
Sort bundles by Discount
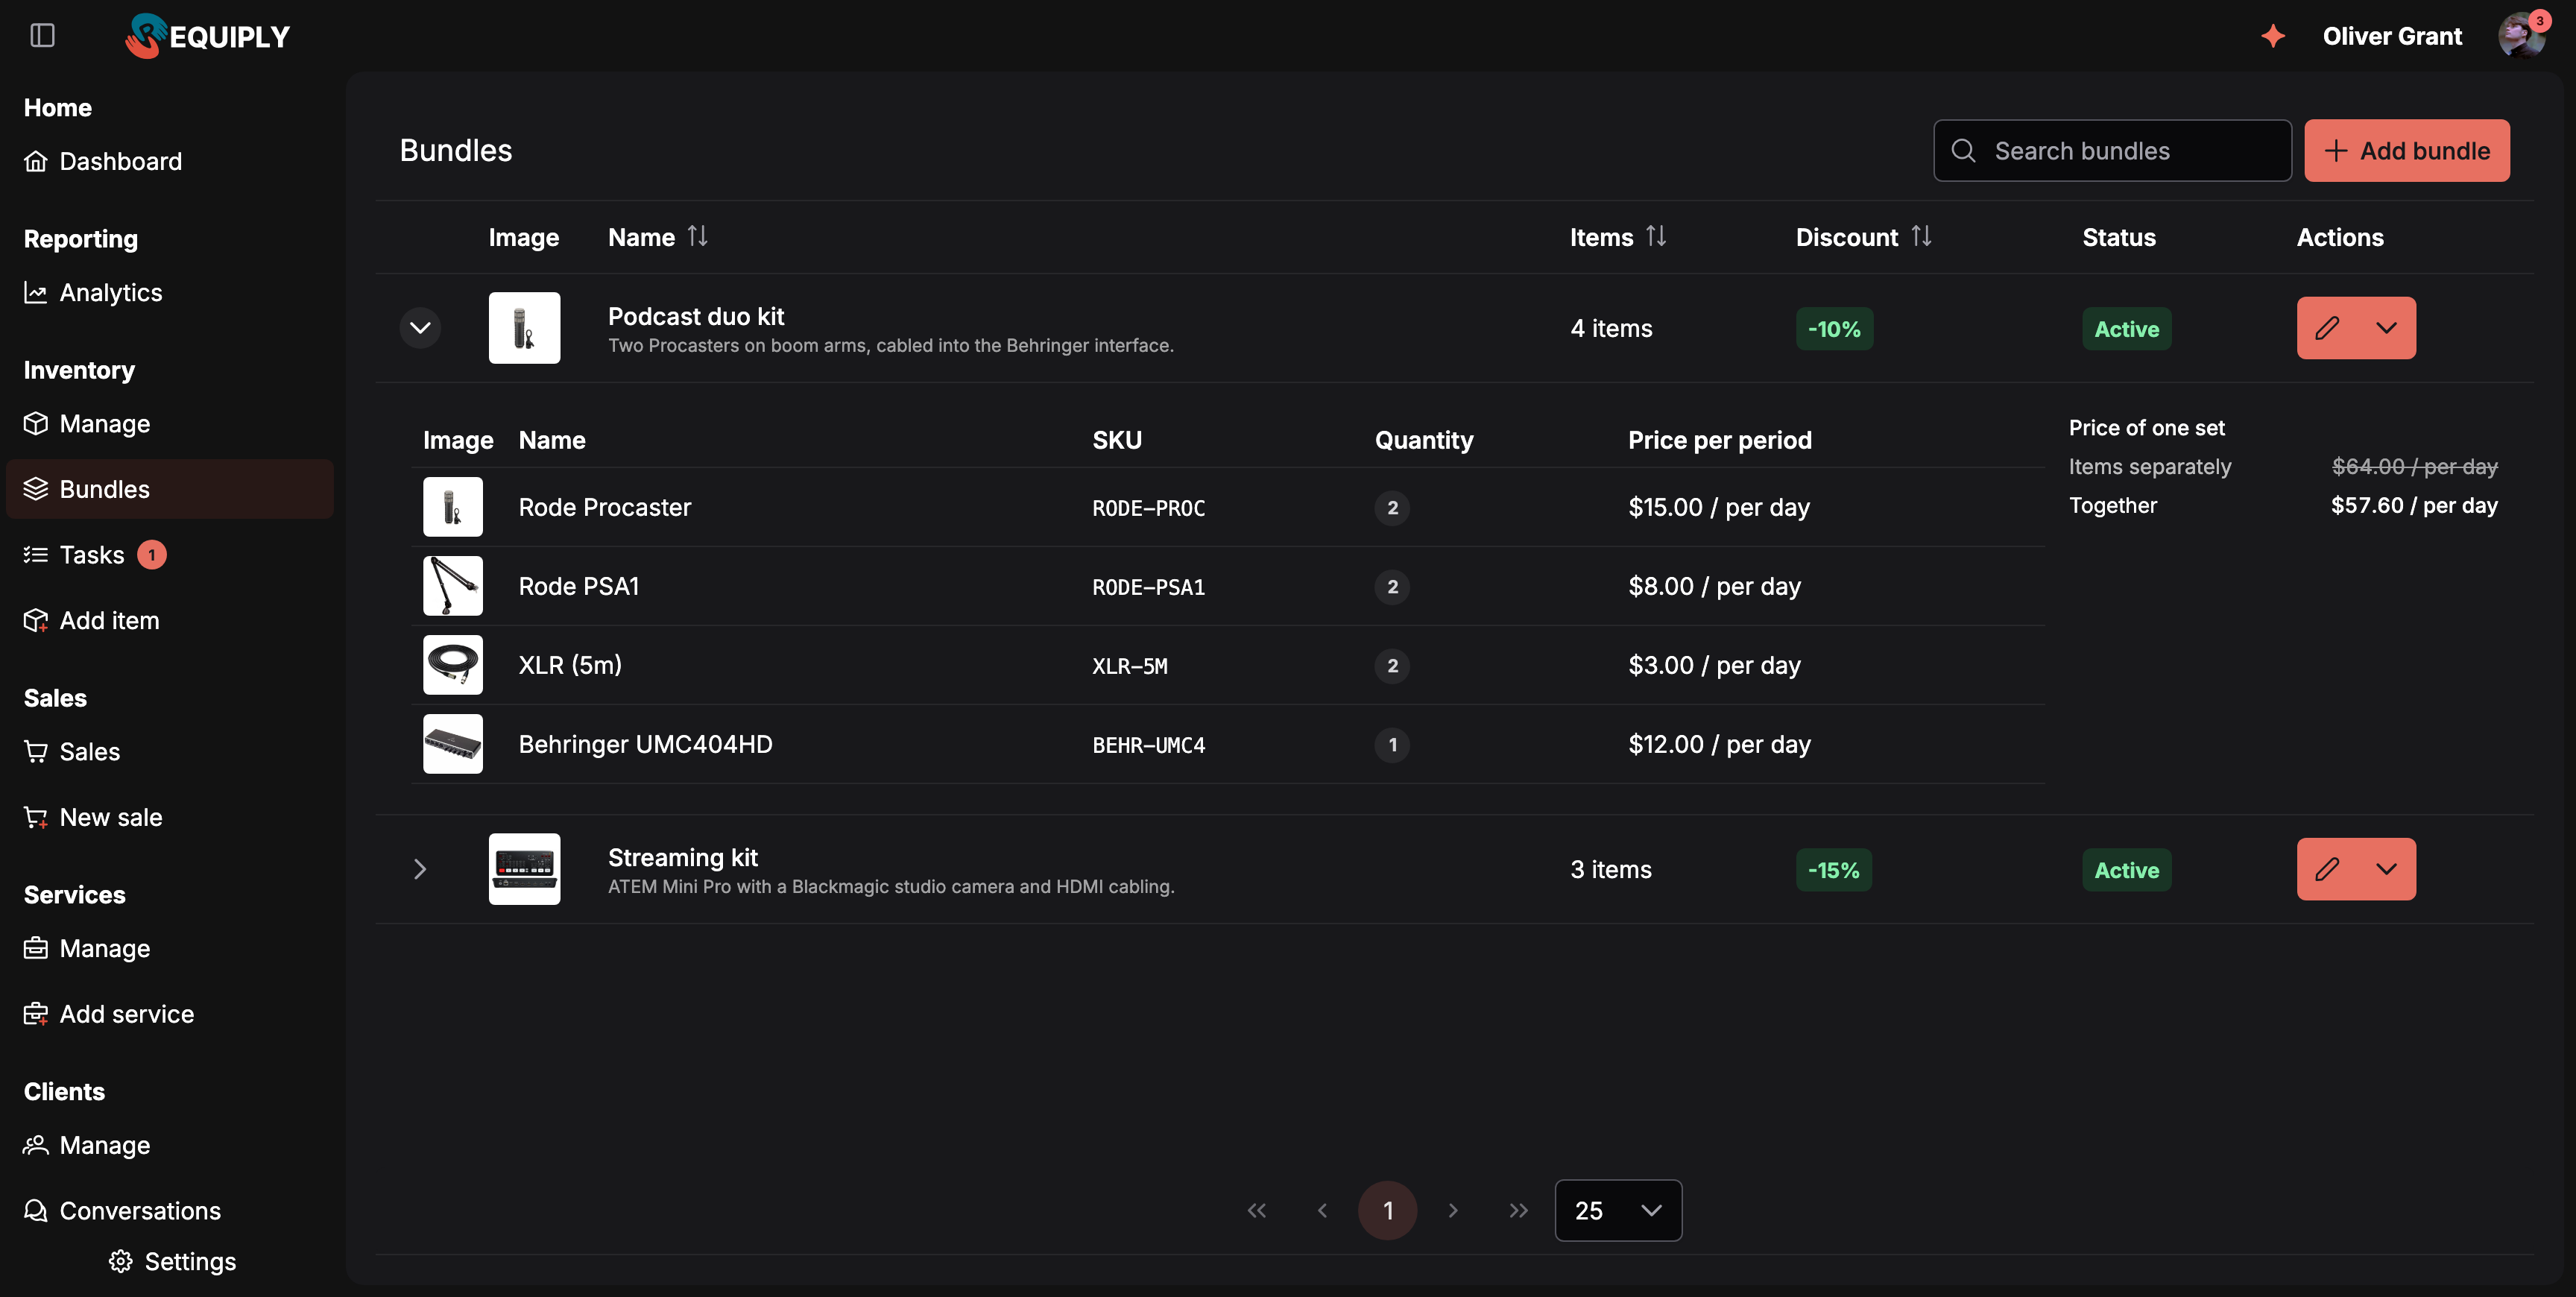[x=1921, y=237]
